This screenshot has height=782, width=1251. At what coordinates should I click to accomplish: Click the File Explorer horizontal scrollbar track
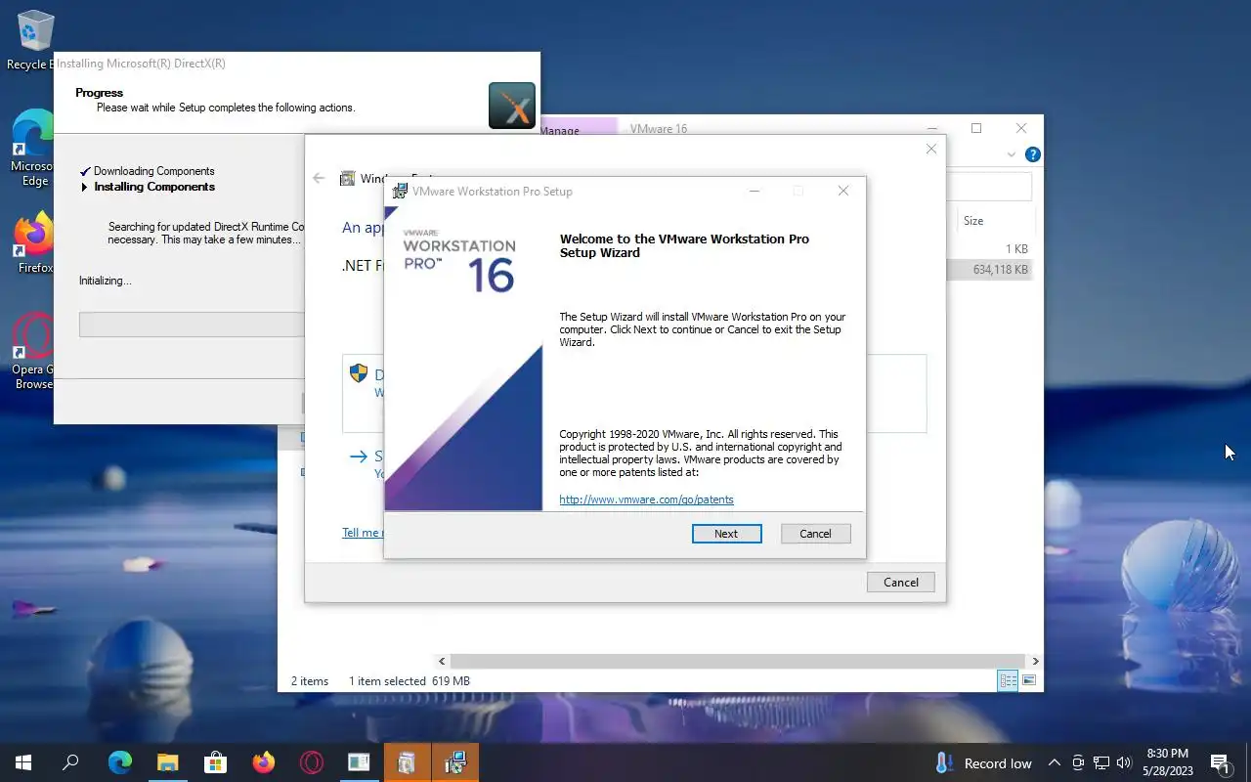pyautogui.click(x=738, y=661)
